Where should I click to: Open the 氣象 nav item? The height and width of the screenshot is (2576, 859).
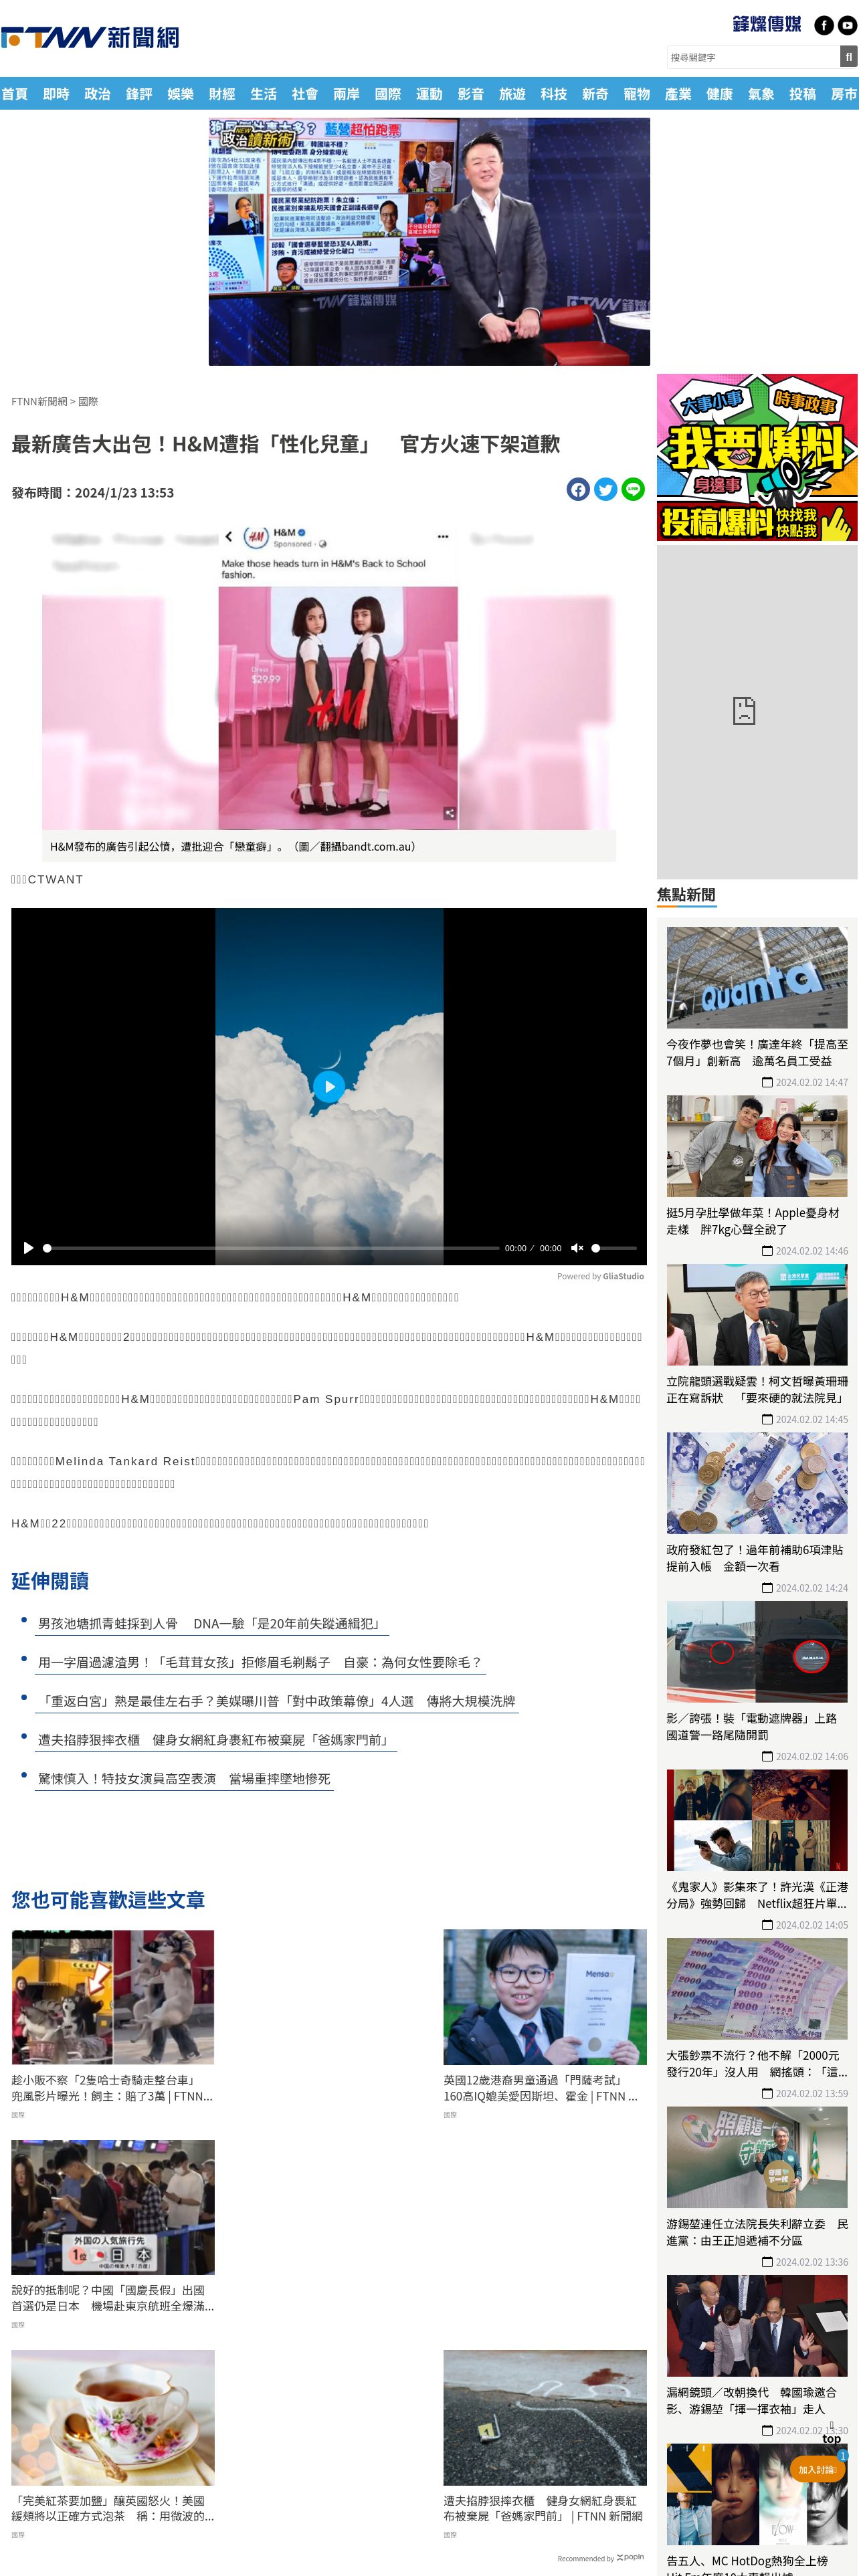point(761,94)
